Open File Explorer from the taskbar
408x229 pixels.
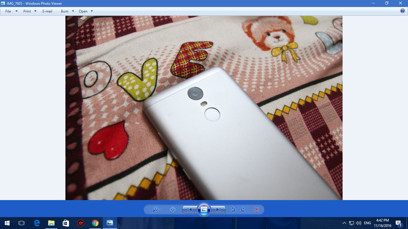pos(51,223)
